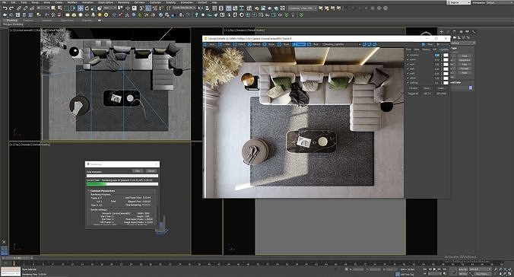This screenshot has height=277, width=514.
Task: Toggle the ribbon minimize control beside Populate
Action: click(100, 21)
